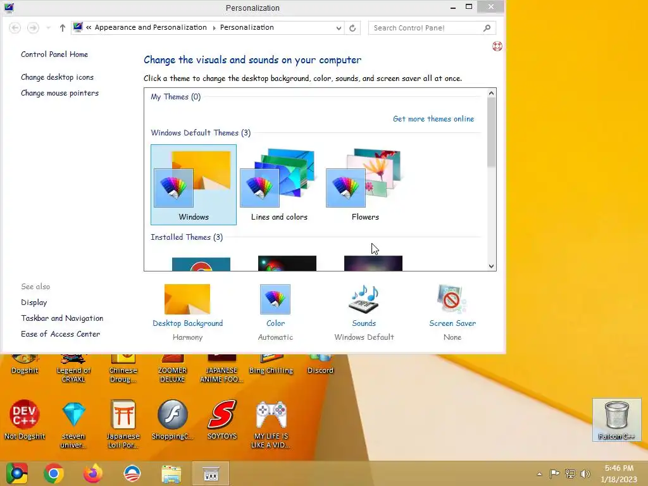Click the Personalization window system icon

(9, 8)
